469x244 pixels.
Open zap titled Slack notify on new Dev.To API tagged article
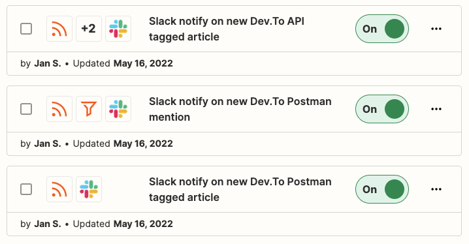(x=227, y=29)
